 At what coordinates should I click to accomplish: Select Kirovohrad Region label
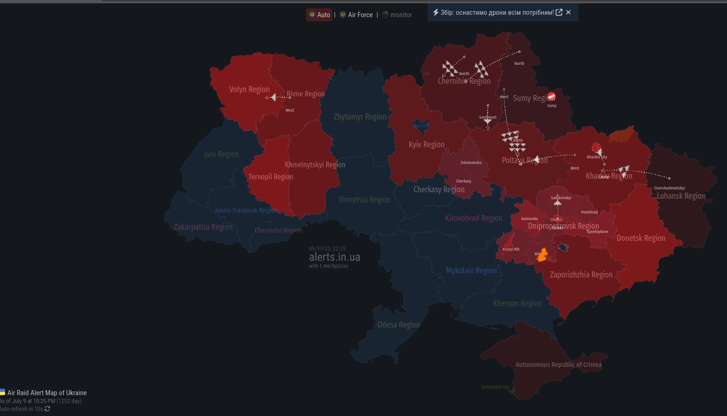tap(474, 218)
